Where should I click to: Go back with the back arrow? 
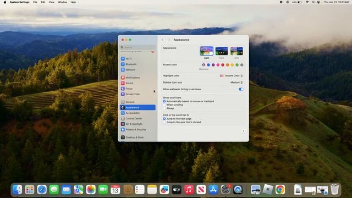pos(163,40)
